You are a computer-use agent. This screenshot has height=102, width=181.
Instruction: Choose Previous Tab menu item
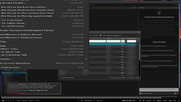click(44, 55)
